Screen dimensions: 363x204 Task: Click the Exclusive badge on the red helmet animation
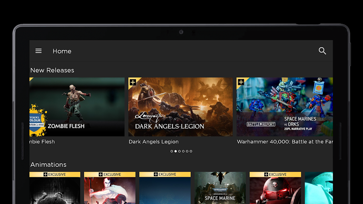click(x=275, y=174)
